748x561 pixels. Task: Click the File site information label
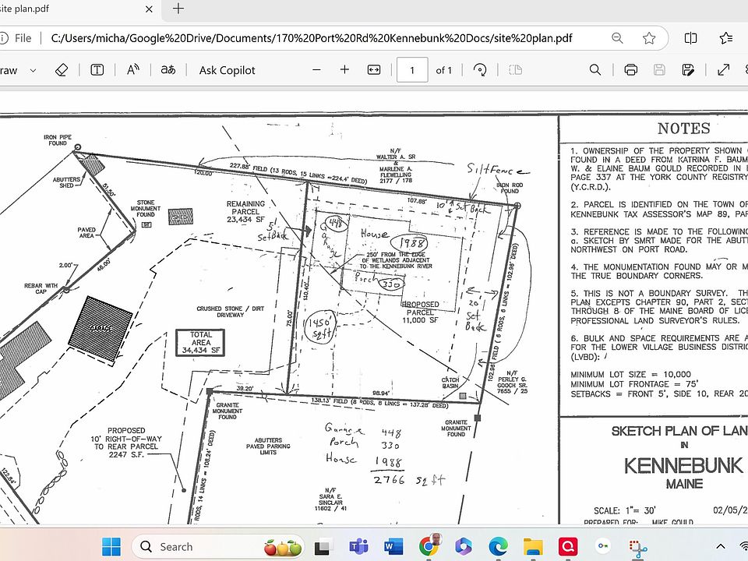point(23,38)
